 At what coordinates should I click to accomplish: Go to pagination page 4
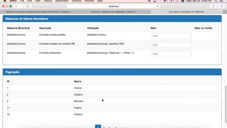[115, 127]
